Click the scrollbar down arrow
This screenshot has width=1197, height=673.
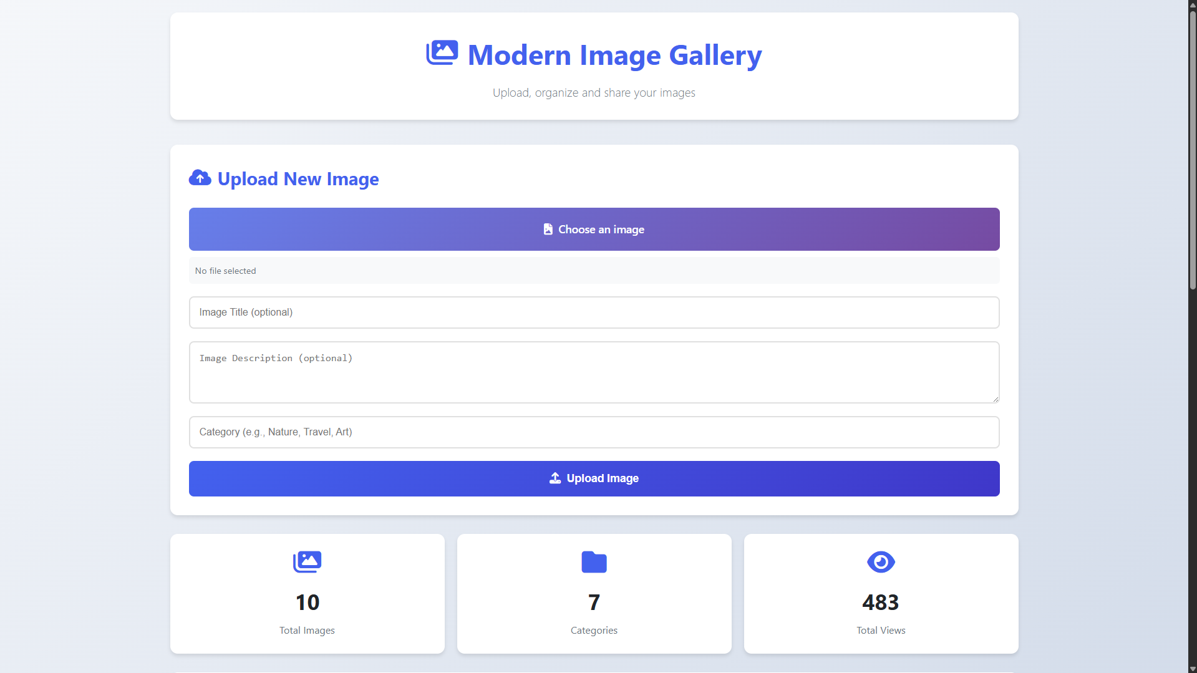pyautogui.click(x=1192, y=669)
